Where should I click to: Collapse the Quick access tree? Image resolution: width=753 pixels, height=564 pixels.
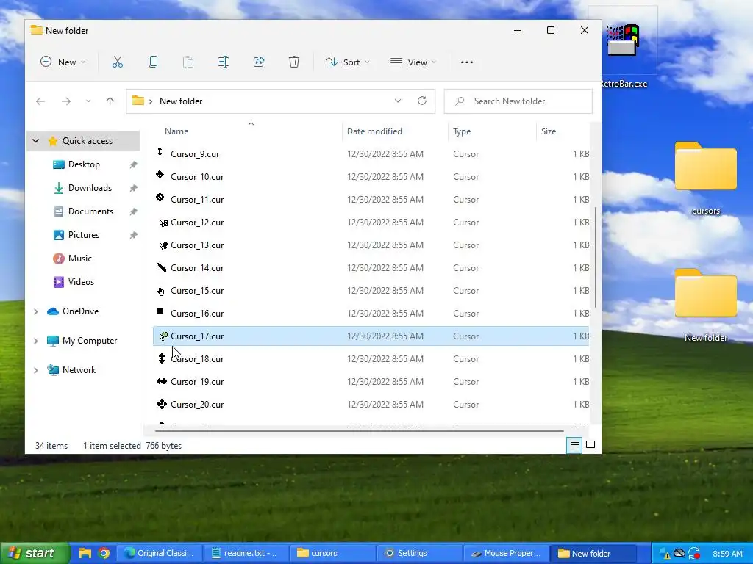click(x=35, y=140)
